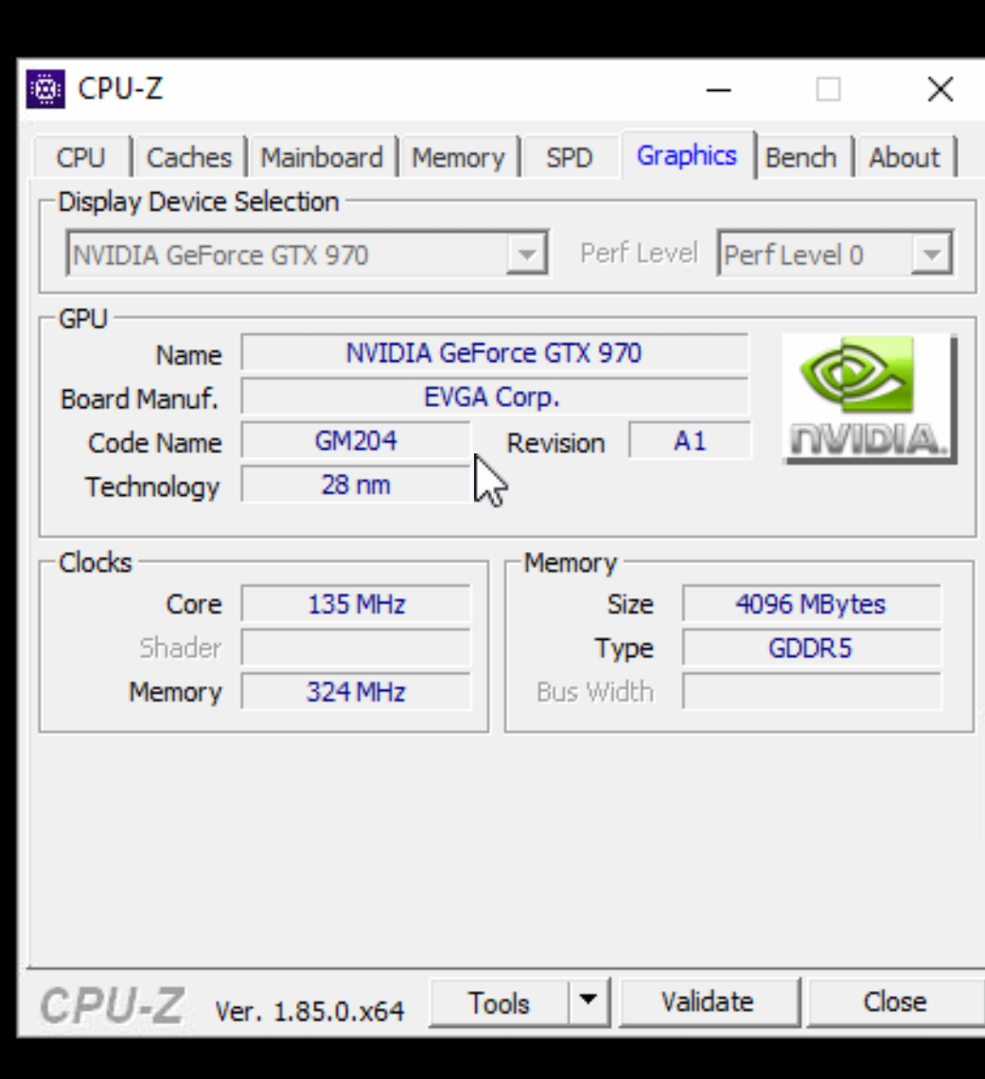Screen dimensions: 985x1079
Task: Open the SPD tab
Action: 570,157
